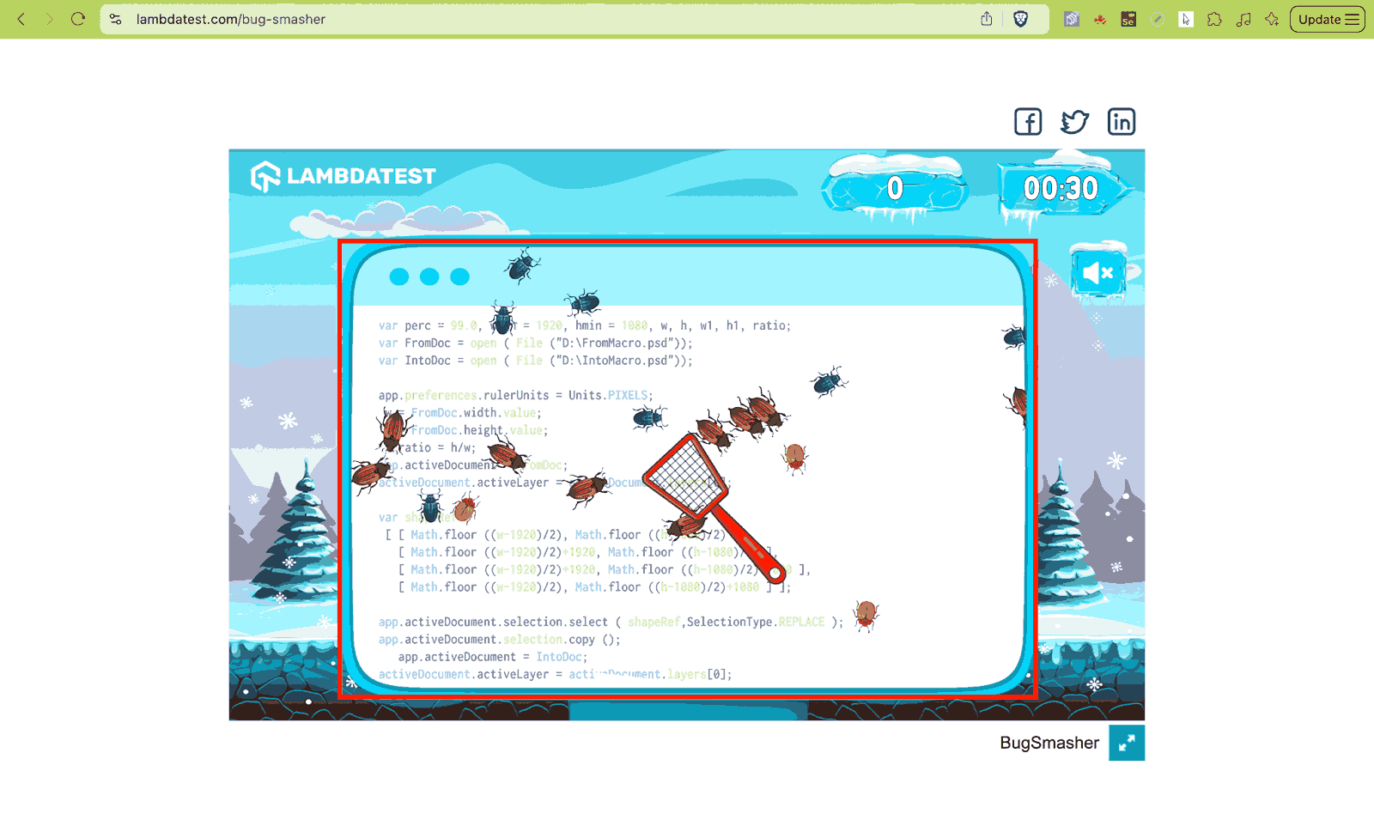Screen dimensions: 1374x820
Task: Share the game on Twitter
Action: pyautogui.click(x=1074, y=122)
